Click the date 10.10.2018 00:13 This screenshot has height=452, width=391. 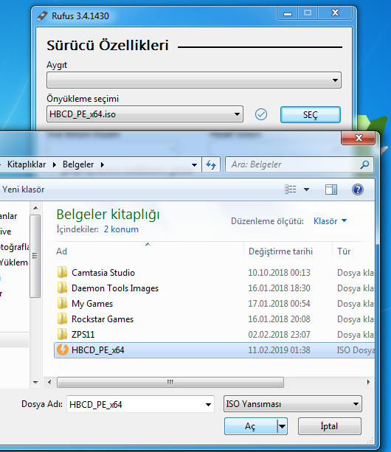tap(279, 272)
